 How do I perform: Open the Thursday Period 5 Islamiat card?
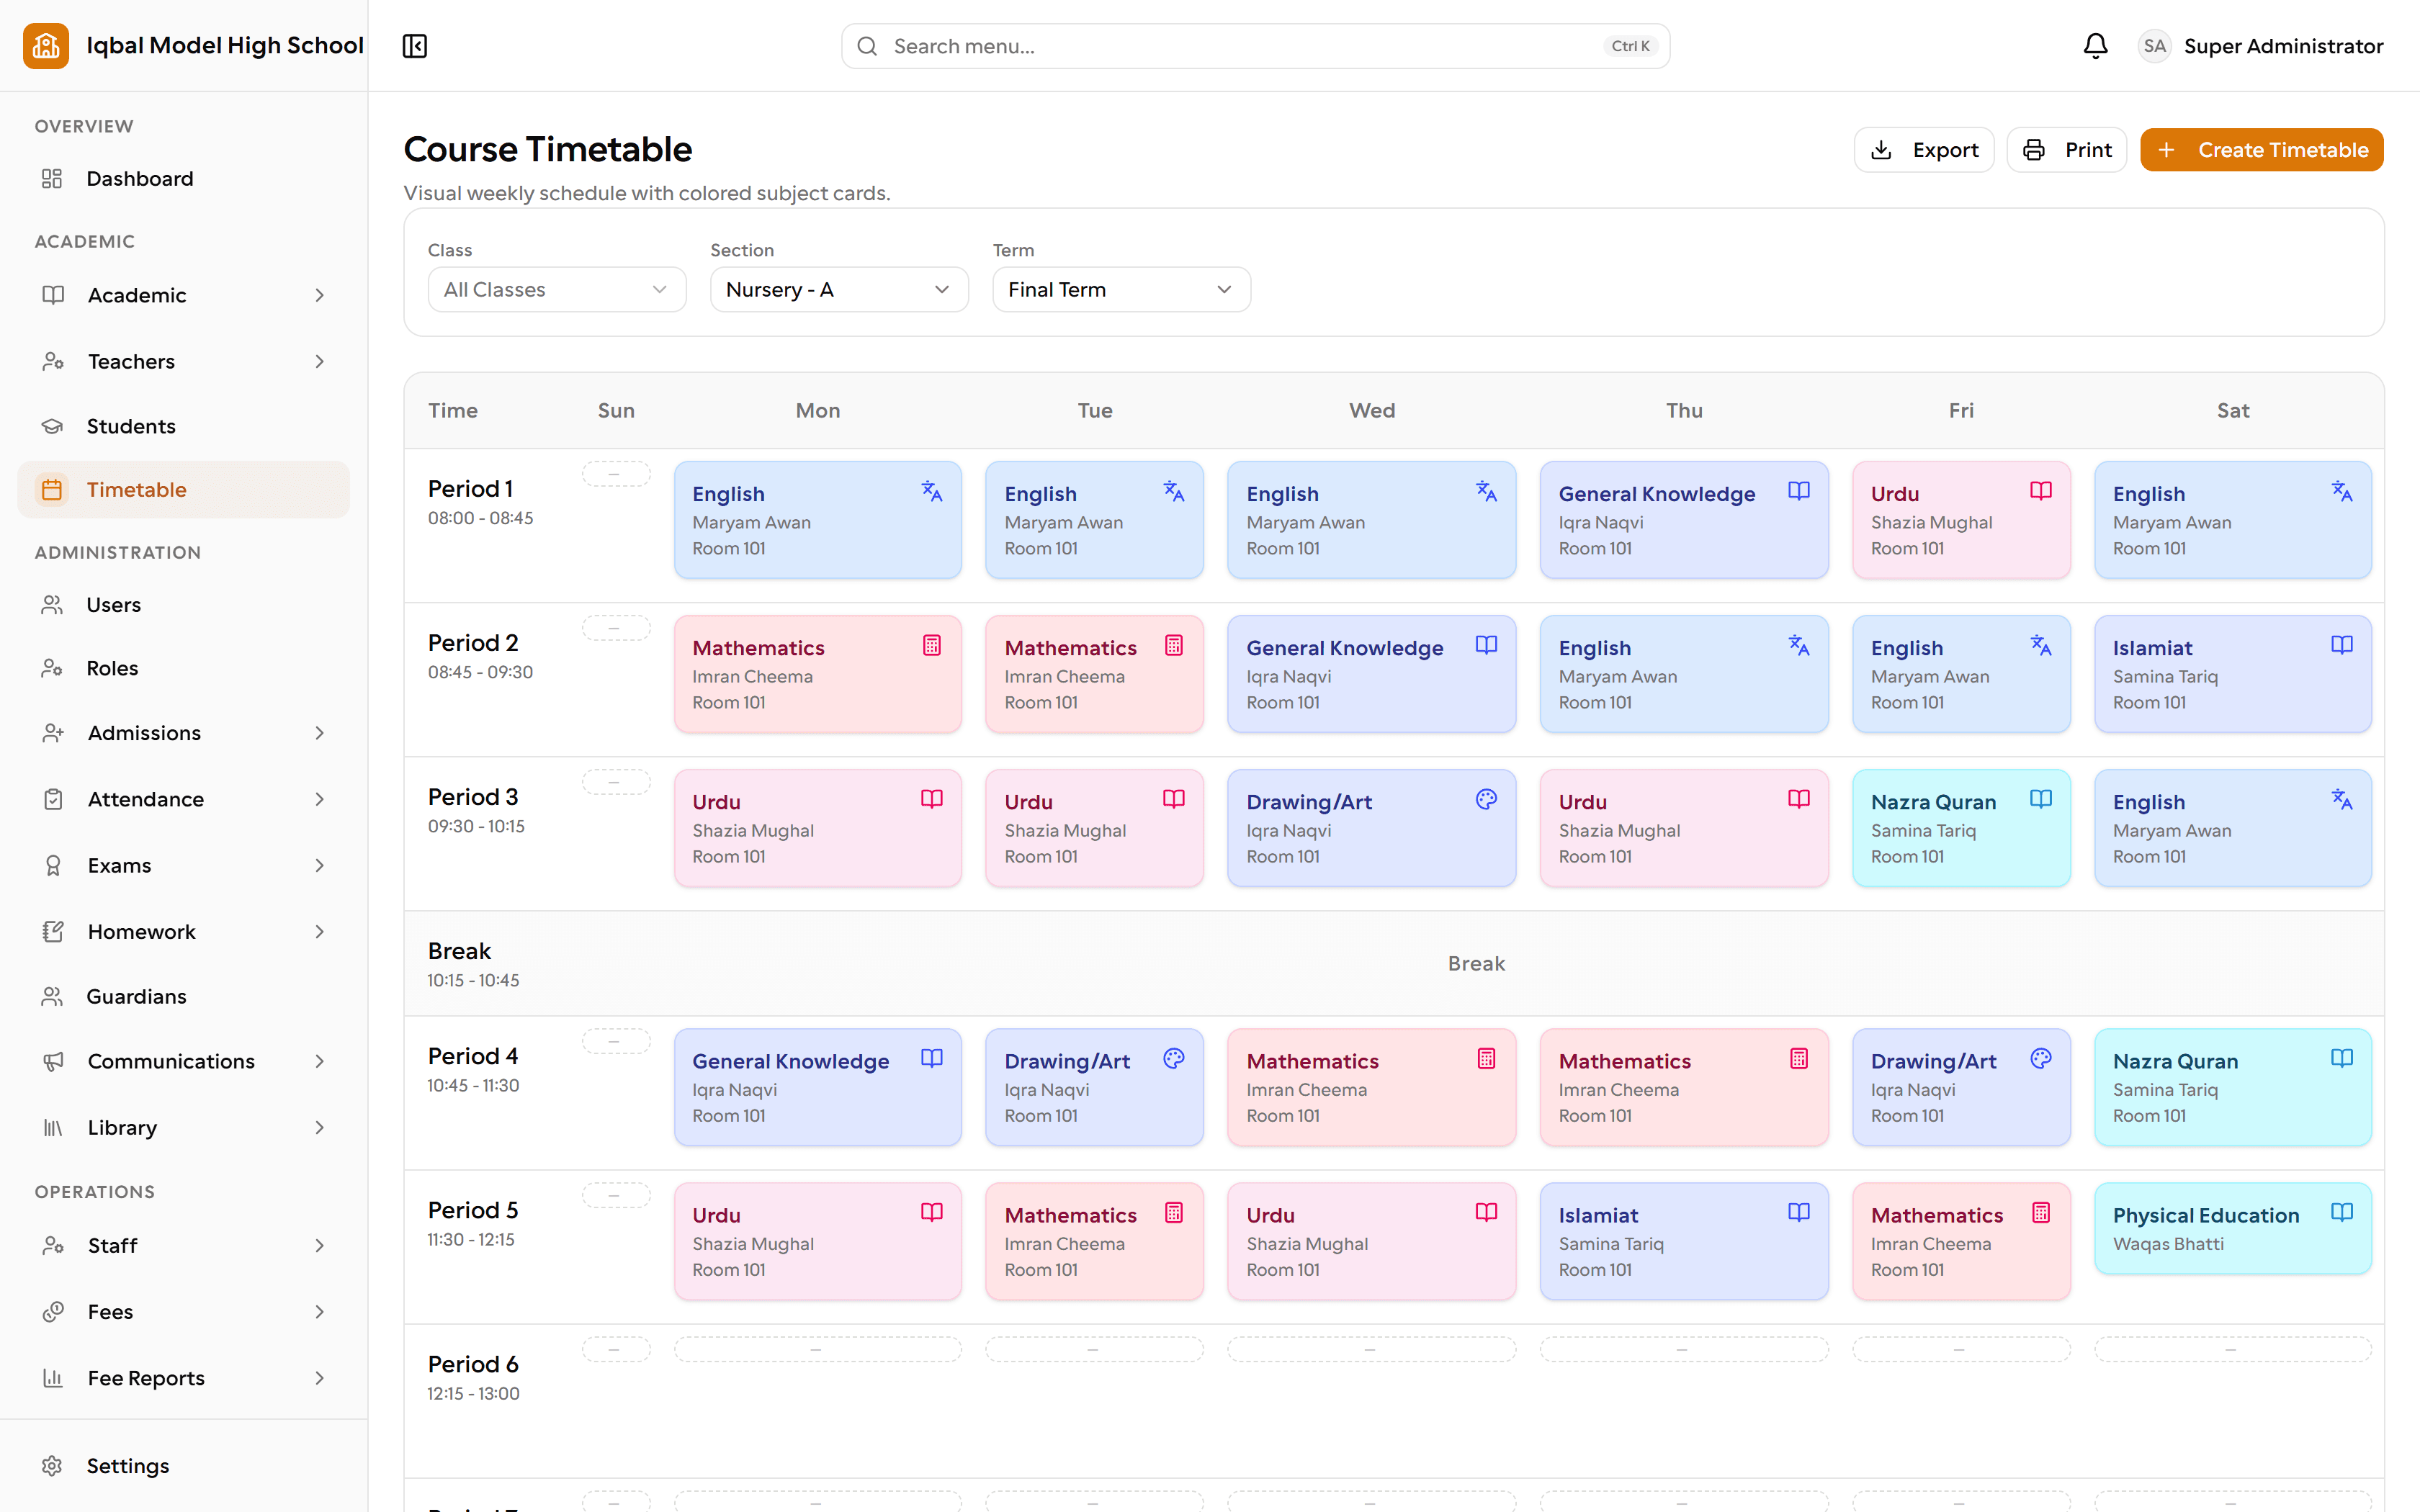(x=1683, y=1241)
